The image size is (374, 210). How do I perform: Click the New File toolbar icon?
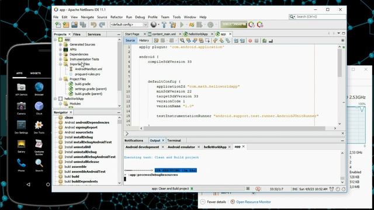(x=58, y=24)
